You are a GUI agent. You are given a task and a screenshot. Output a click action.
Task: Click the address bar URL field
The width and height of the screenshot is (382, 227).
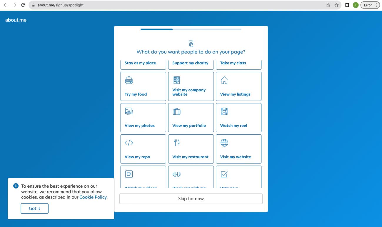point(176,5)
